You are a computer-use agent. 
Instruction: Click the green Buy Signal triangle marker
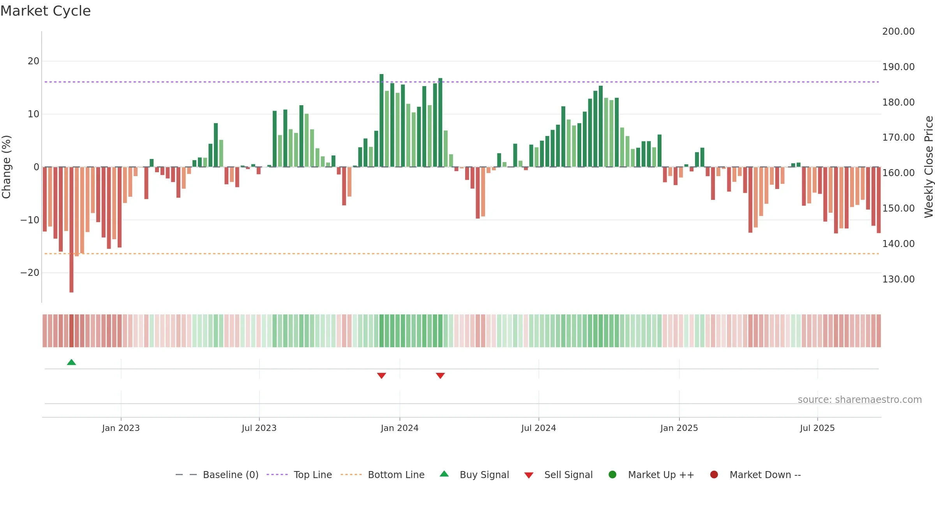point(71,362)
